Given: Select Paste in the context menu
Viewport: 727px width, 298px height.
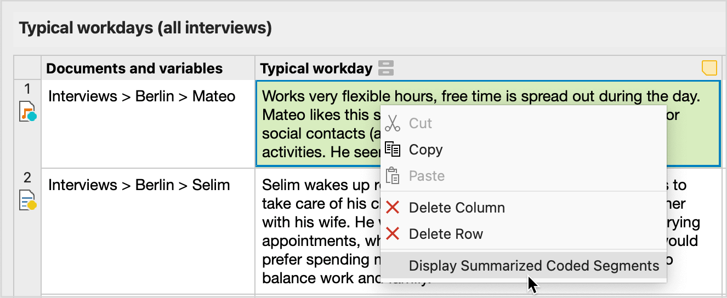Looking at the screenshot, I should (524, 176).
